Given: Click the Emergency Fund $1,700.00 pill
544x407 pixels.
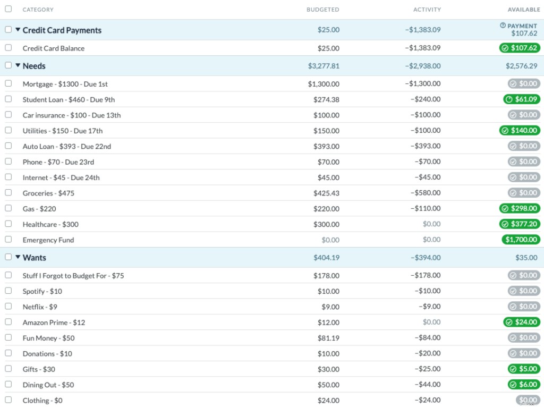Looking at the screenshot, I should (520, 240).
